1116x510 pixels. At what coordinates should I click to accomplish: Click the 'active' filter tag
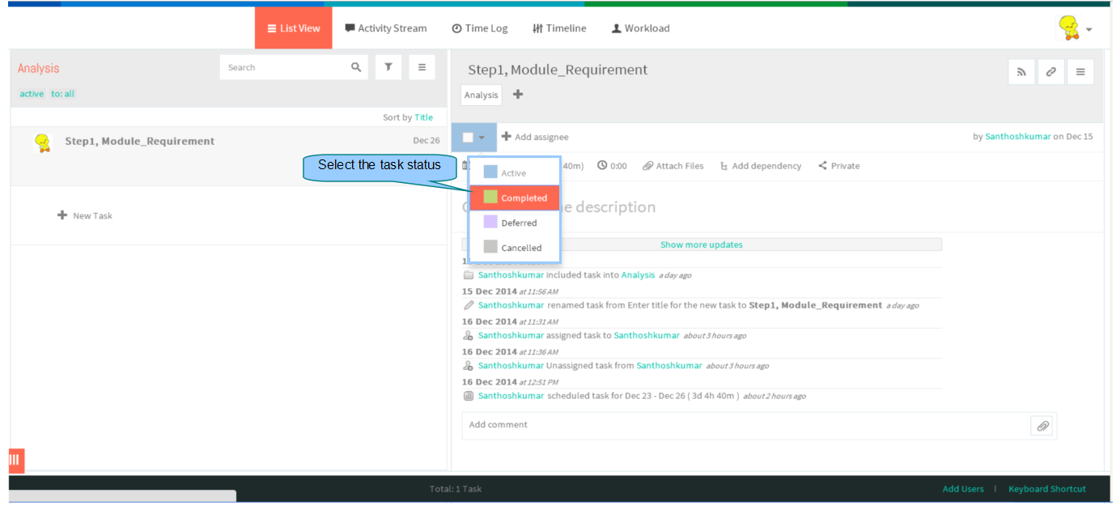[x=32, y=94]
